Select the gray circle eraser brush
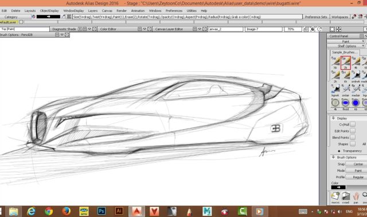The height and width of the screenshot is (217, 367). point(335,103)
